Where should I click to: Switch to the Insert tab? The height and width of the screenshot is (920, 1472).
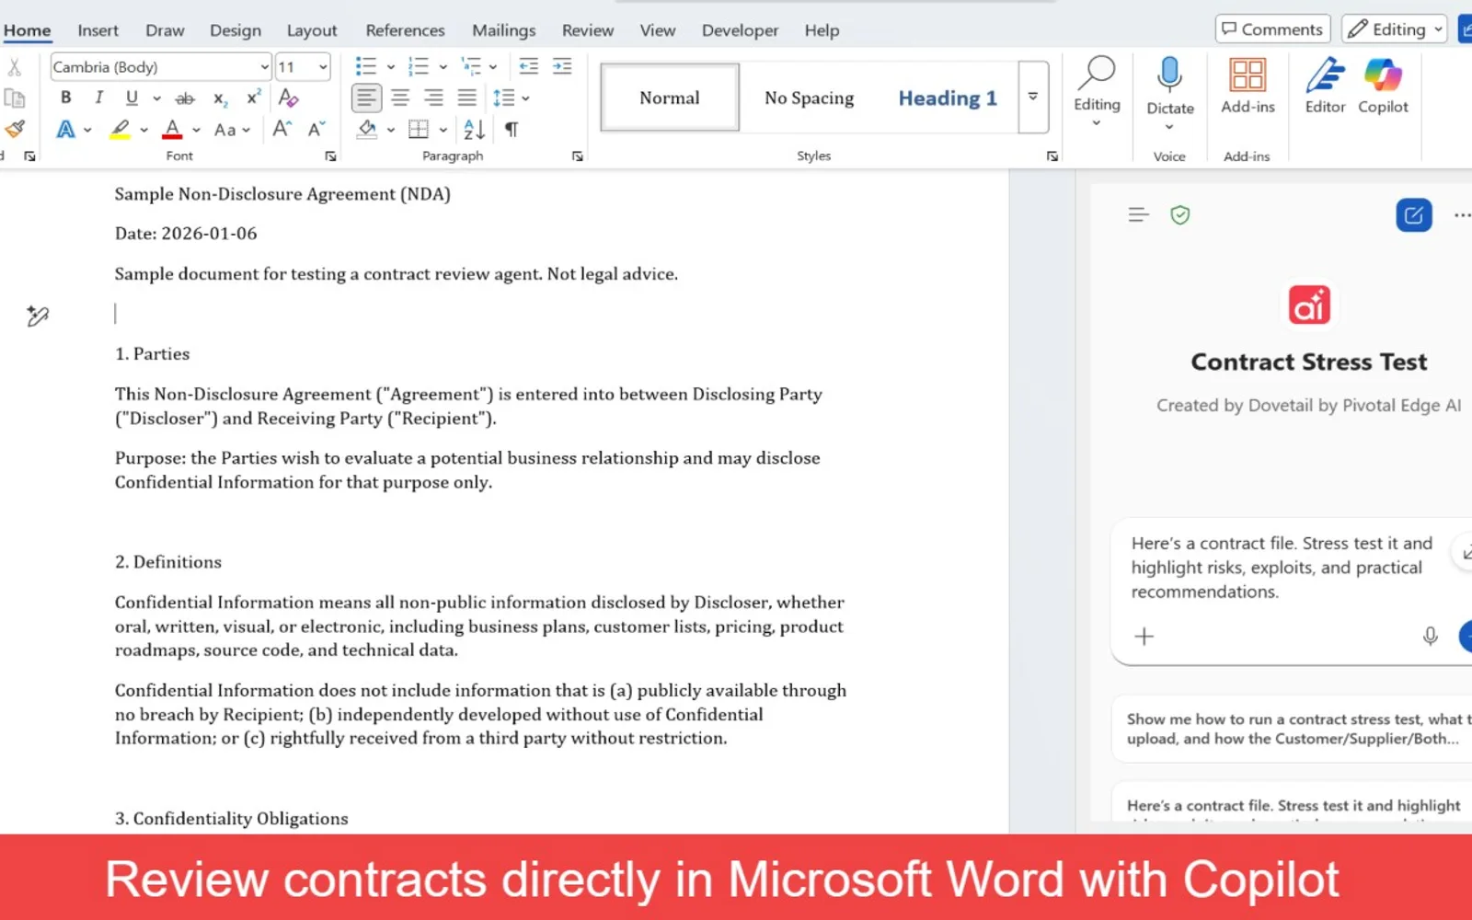[98, 30]
